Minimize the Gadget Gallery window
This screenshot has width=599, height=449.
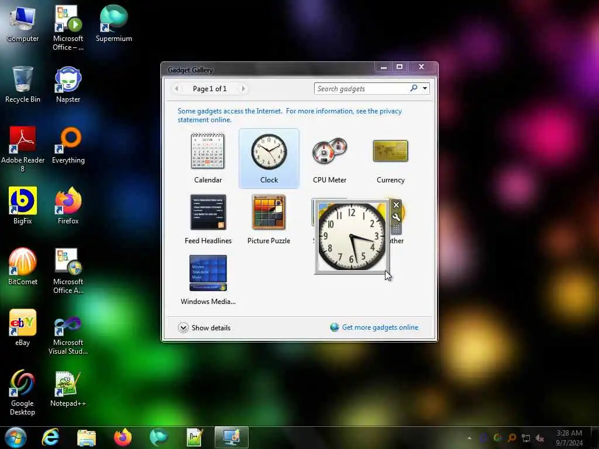(x=384, y=67)
